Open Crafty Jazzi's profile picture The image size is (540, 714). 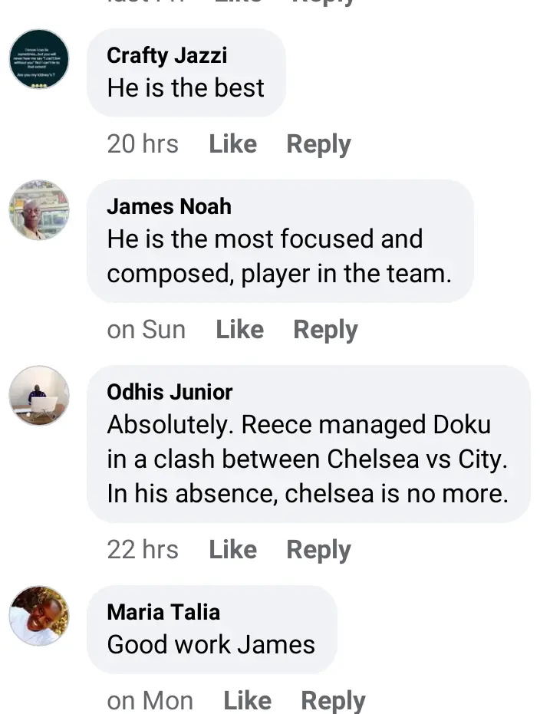[39, 59]
